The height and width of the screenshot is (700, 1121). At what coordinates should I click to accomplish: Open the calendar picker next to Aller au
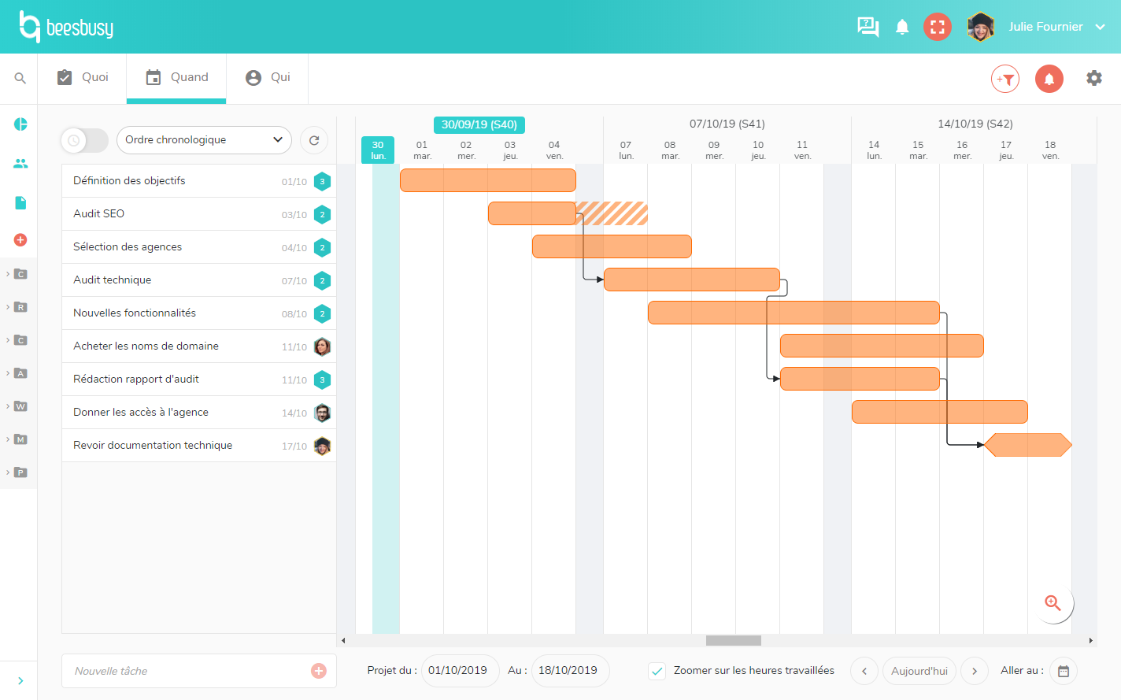click(x=1064, y=671)
